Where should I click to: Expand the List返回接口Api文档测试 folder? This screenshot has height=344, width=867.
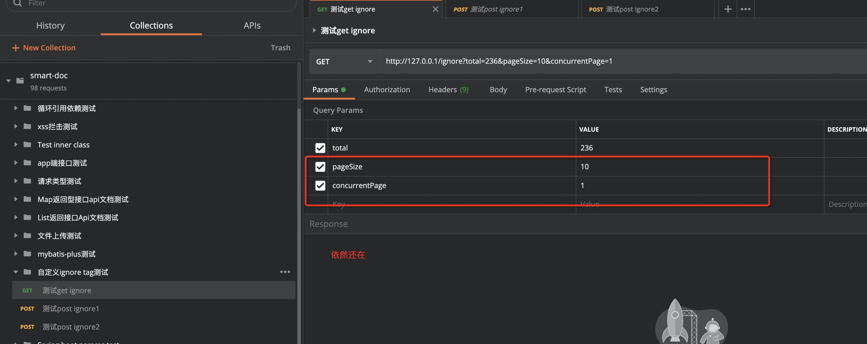(15, 217)
